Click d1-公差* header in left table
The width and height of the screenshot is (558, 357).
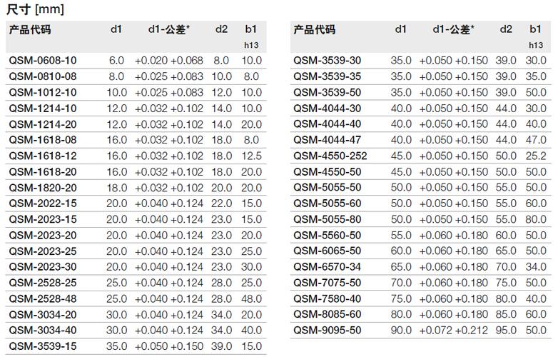[x=169, y=29]
